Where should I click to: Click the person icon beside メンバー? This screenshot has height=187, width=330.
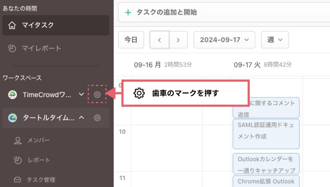[x=18, y=141]
